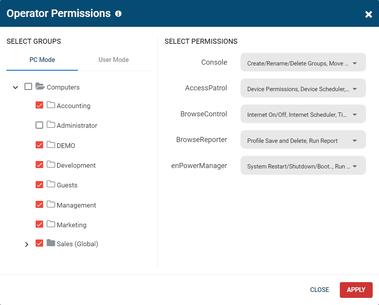
Task: Click the folder icon next to Guests
Action: click(51, 185)
